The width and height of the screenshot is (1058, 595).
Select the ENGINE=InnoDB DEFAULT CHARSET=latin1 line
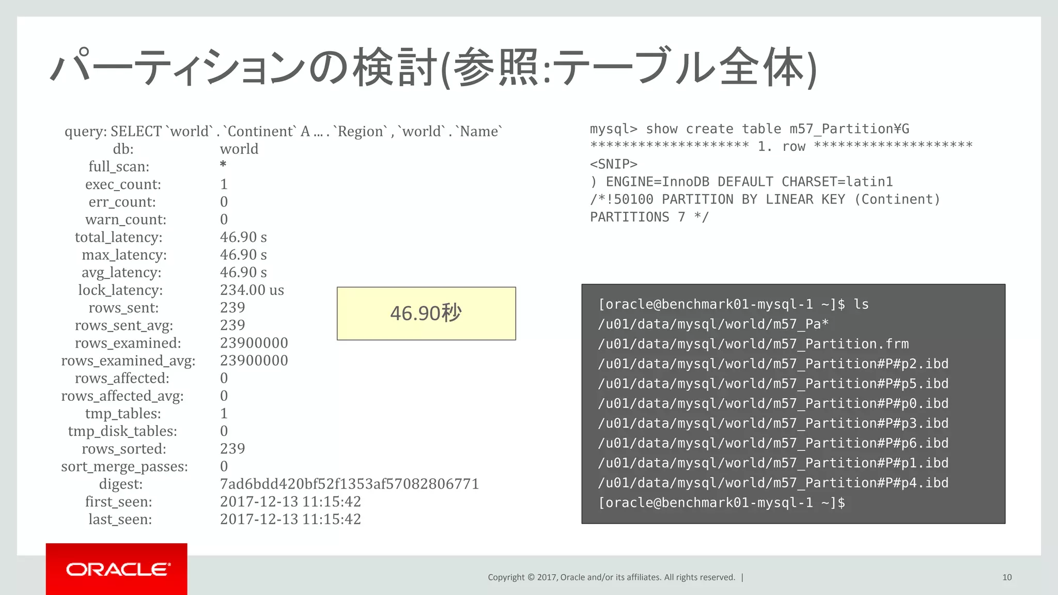click(741, 182)
